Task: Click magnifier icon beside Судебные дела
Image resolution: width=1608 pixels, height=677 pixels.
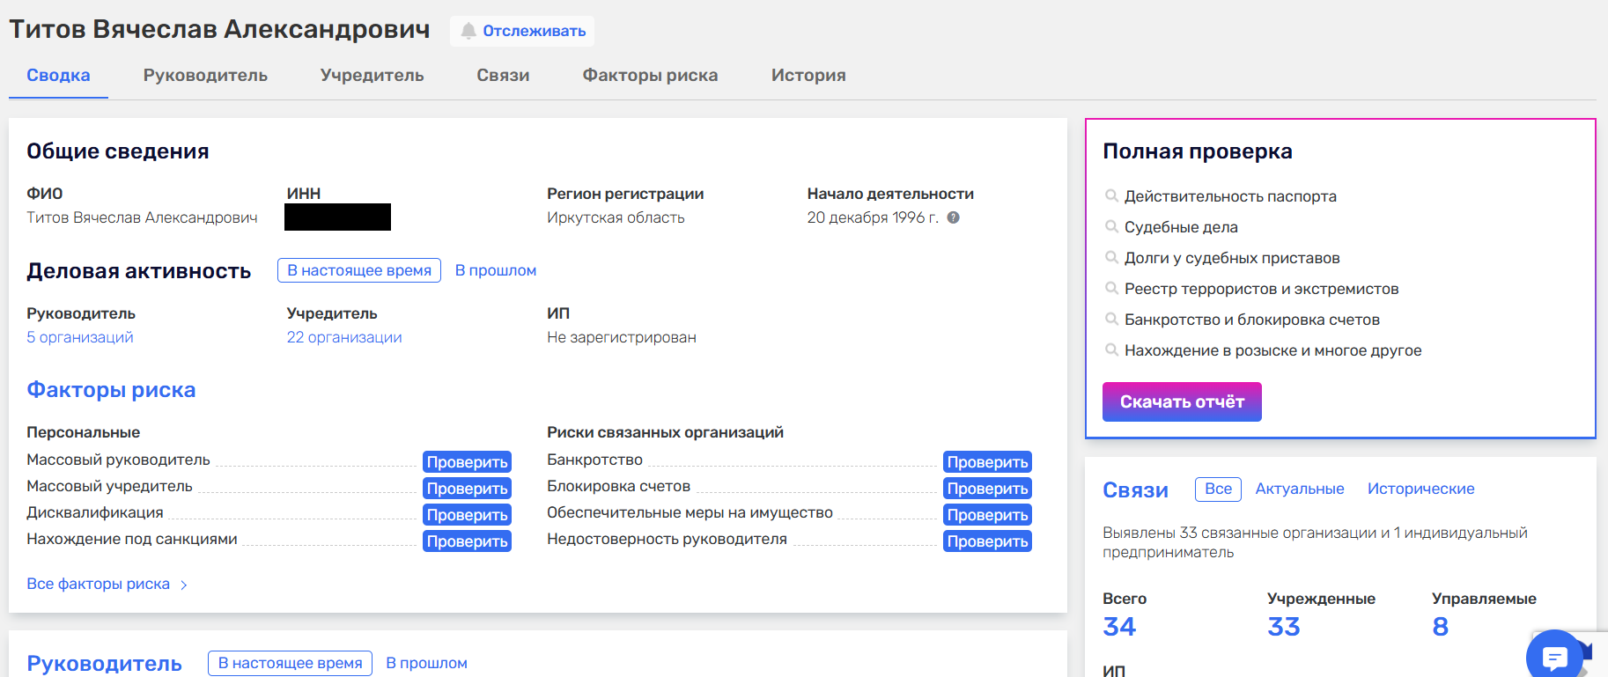Action: point(1111,226)
